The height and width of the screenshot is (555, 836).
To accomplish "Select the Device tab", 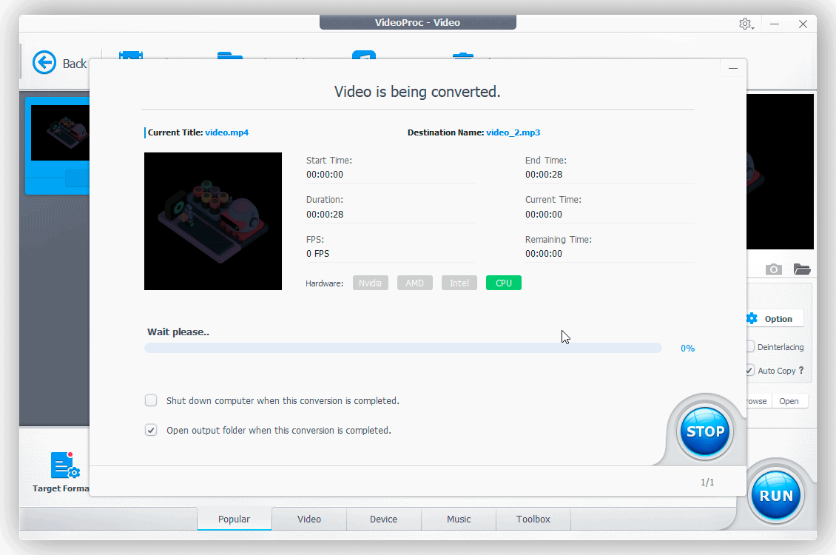I will (x=383, y=519).
